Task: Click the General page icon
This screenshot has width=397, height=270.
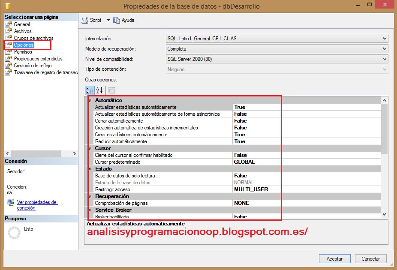Action: pos(9,24)
